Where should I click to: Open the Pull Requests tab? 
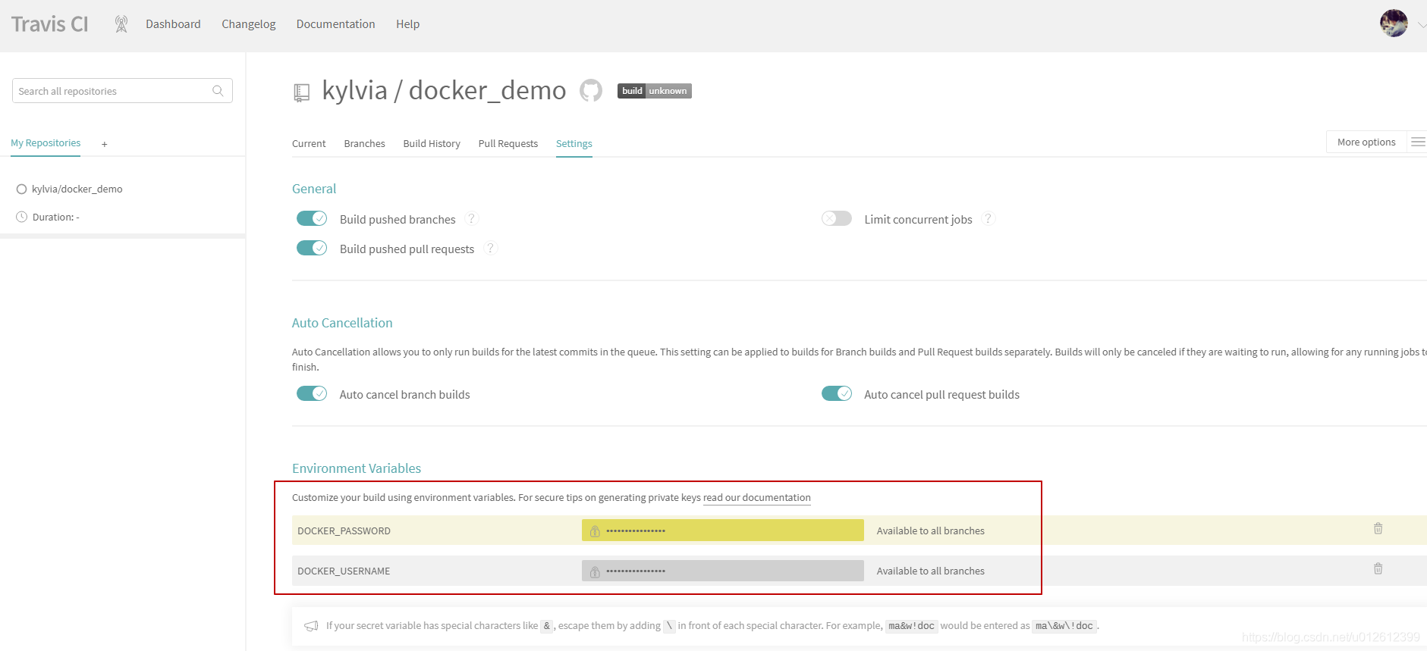point(508,144)
